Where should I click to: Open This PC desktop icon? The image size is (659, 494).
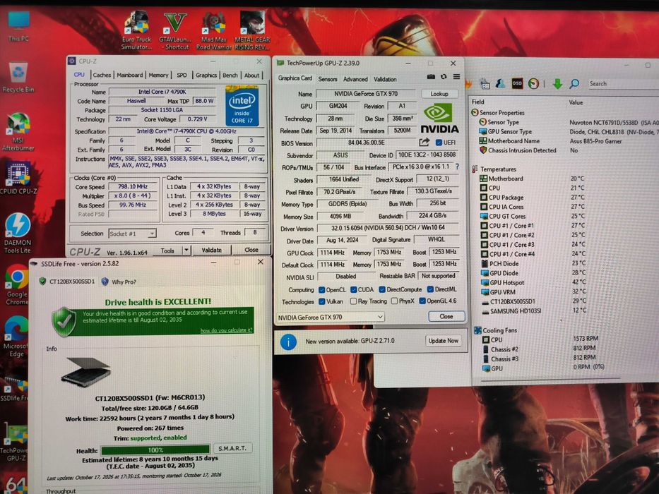click(19, 26)
